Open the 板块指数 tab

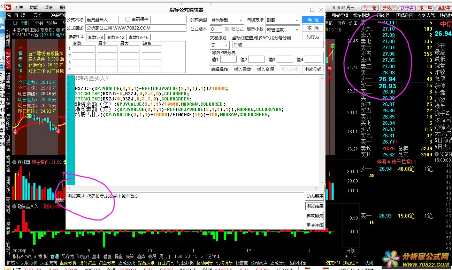click(x=361, y=15)
